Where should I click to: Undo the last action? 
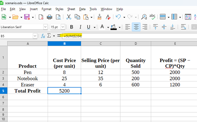(118, 17)
